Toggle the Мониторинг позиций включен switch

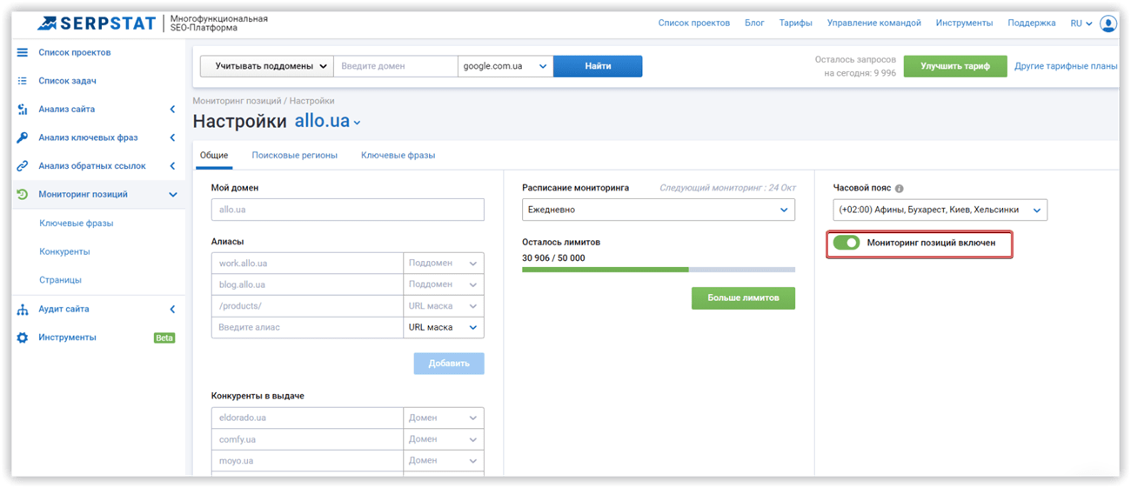click(x=846, y=243)
